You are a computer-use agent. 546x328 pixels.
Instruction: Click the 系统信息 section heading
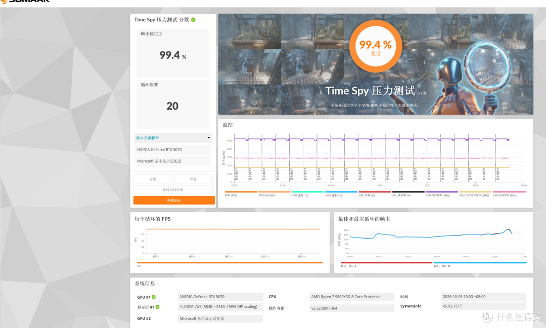tap(145, 284)
